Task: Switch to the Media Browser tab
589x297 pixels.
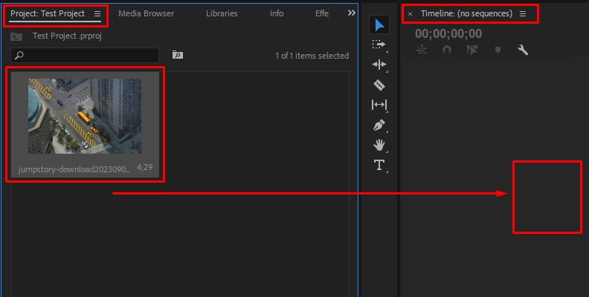Action: (146, 13)
